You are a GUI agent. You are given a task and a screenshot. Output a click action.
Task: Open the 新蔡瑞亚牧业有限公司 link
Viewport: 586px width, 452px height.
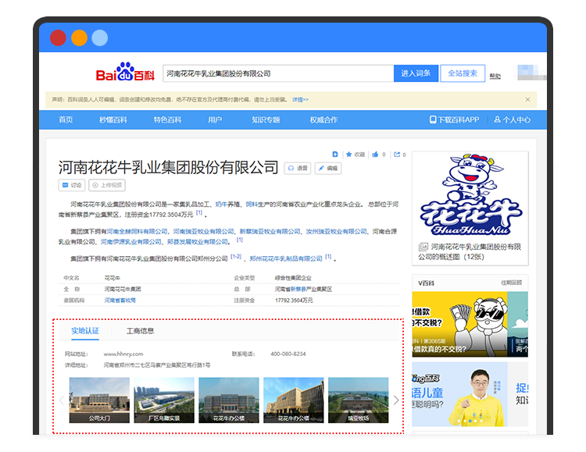270,232
